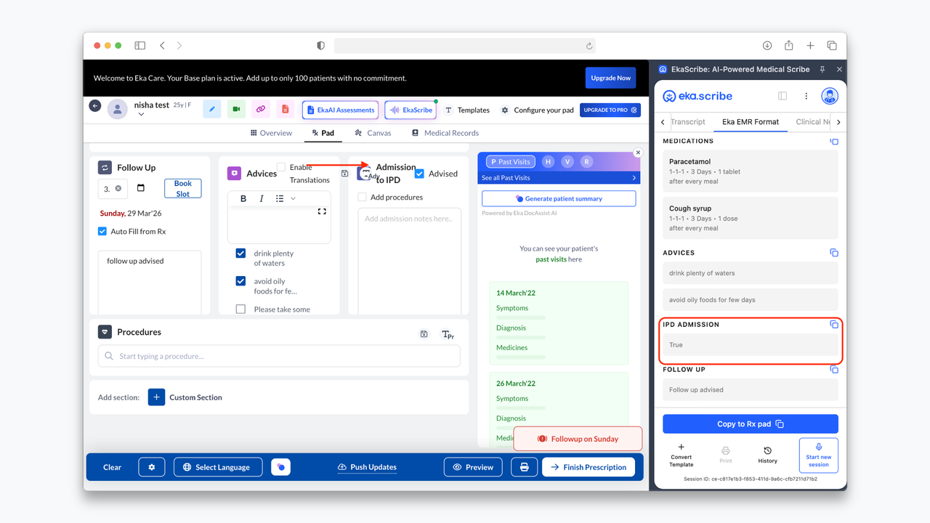Copy the Medications section in EkaScribe
The width and height of the screenshot is (930, 523).
click(x=833, y=142)
